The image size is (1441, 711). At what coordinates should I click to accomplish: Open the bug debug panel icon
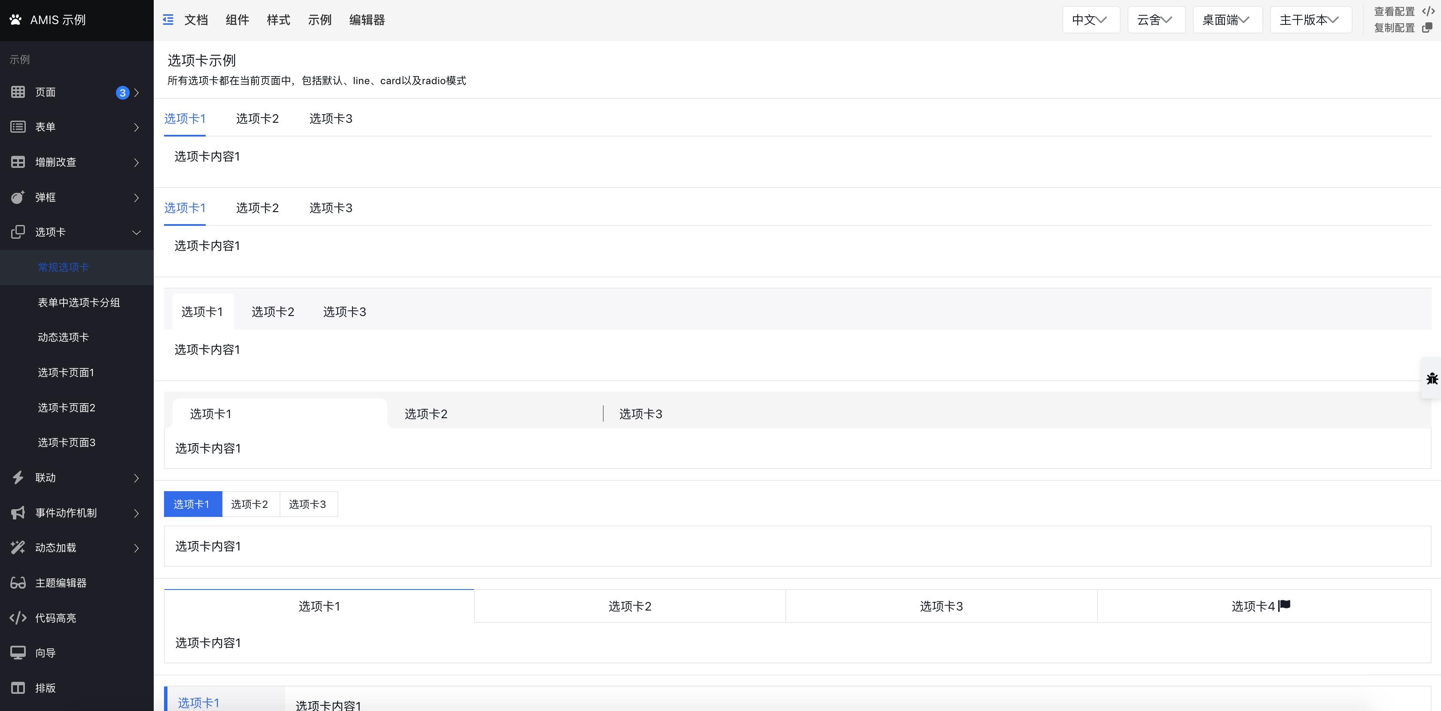tap(1432, 379)
